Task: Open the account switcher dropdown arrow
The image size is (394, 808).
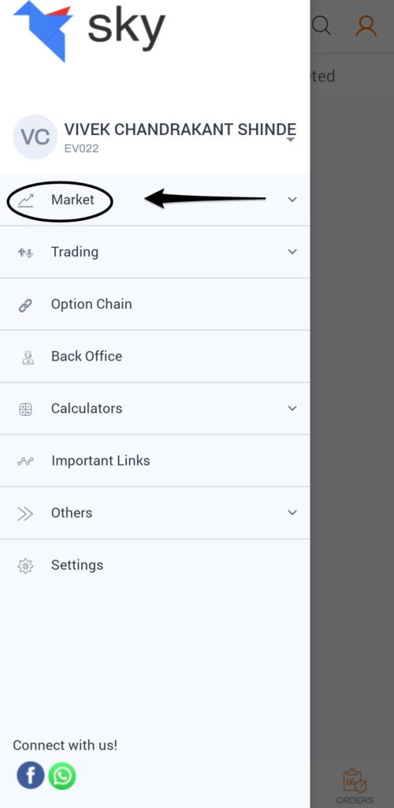Action: click(x=291, y=140)
